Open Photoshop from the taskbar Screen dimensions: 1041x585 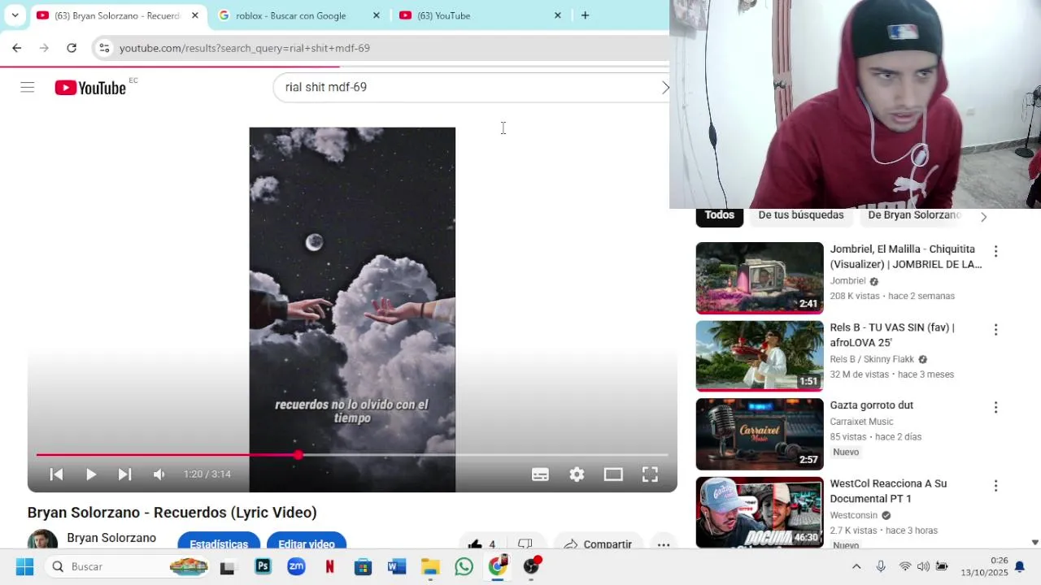click(263, 566)
